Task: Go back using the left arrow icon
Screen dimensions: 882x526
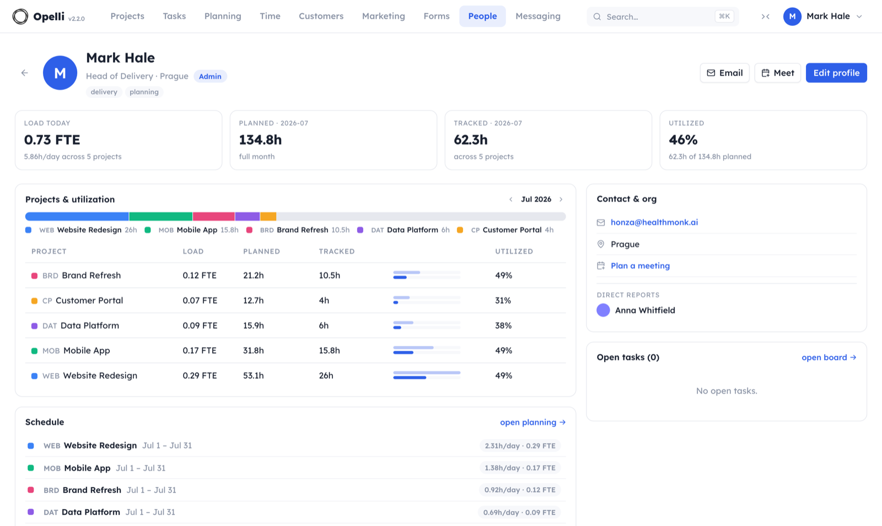Action: pos(24,73)
